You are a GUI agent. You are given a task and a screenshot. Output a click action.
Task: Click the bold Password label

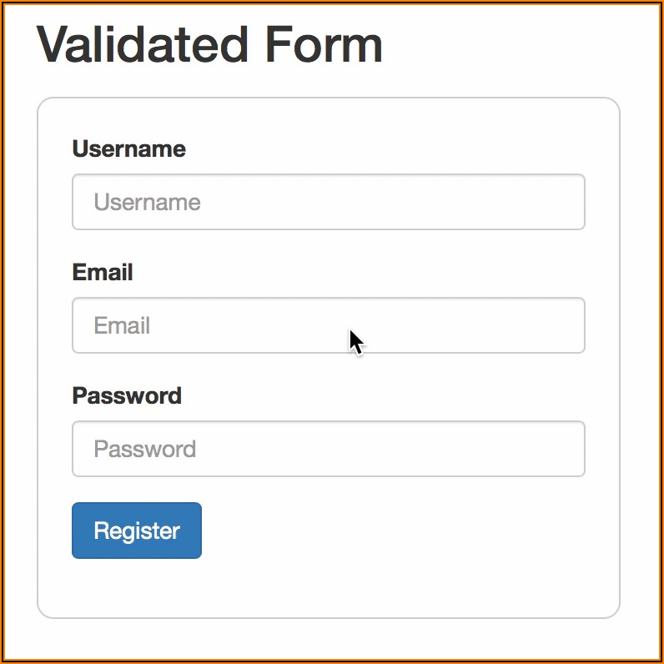click(127, 395)
